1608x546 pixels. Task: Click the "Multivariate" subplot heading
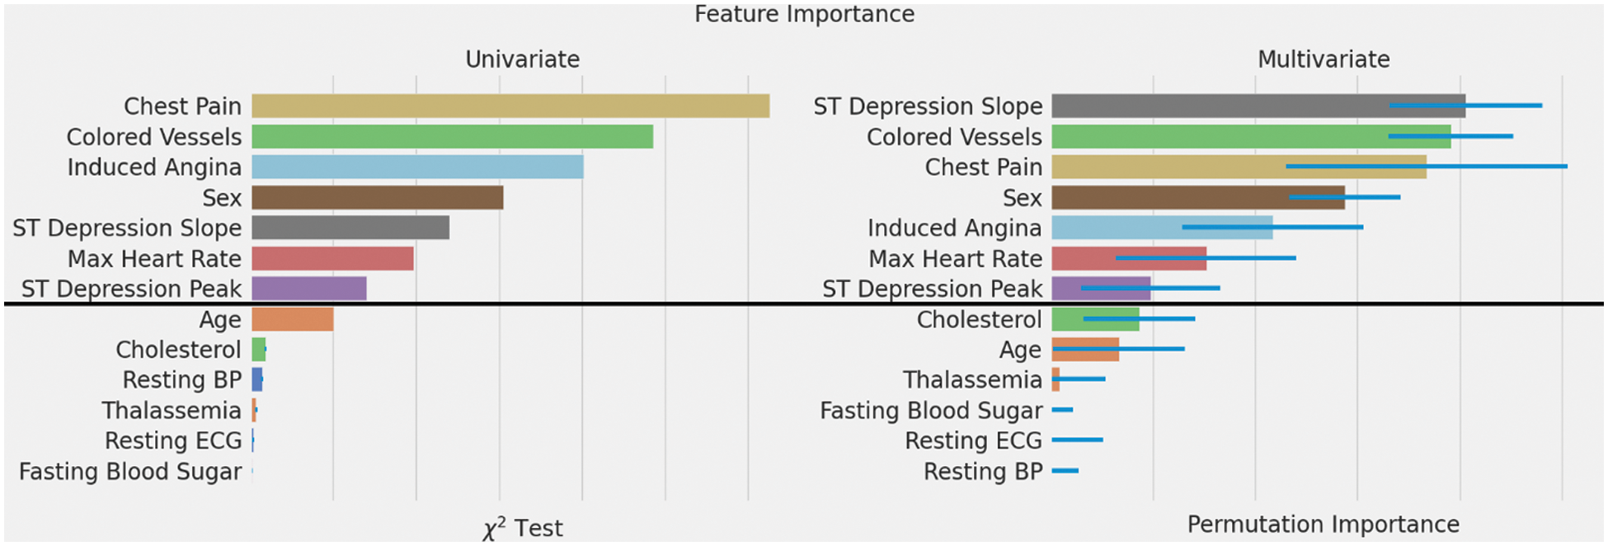tap(1323, 59)
